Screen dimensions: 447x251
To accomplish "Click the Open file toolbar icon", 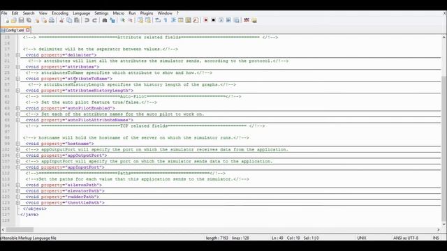I will [14, 20].
